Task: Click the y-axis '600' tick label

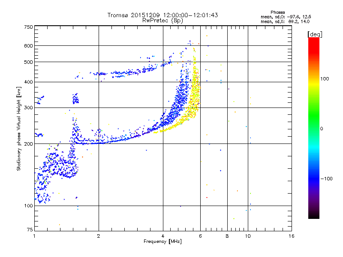Action: click(28, 46)
